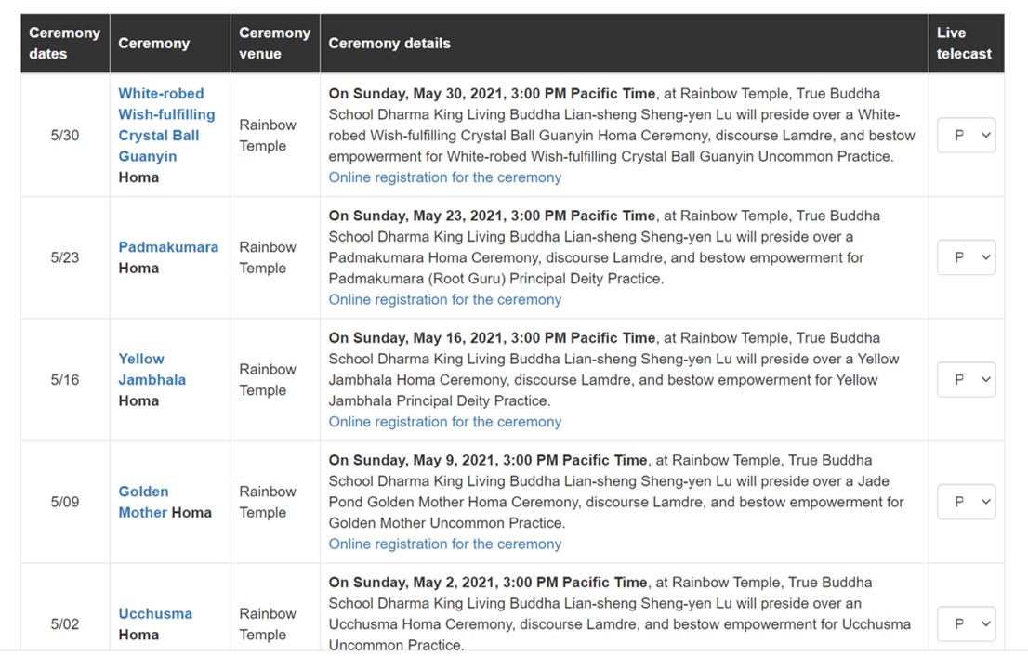
Task: Open online registration for May 9 ceremony
Action: [445, 544]
